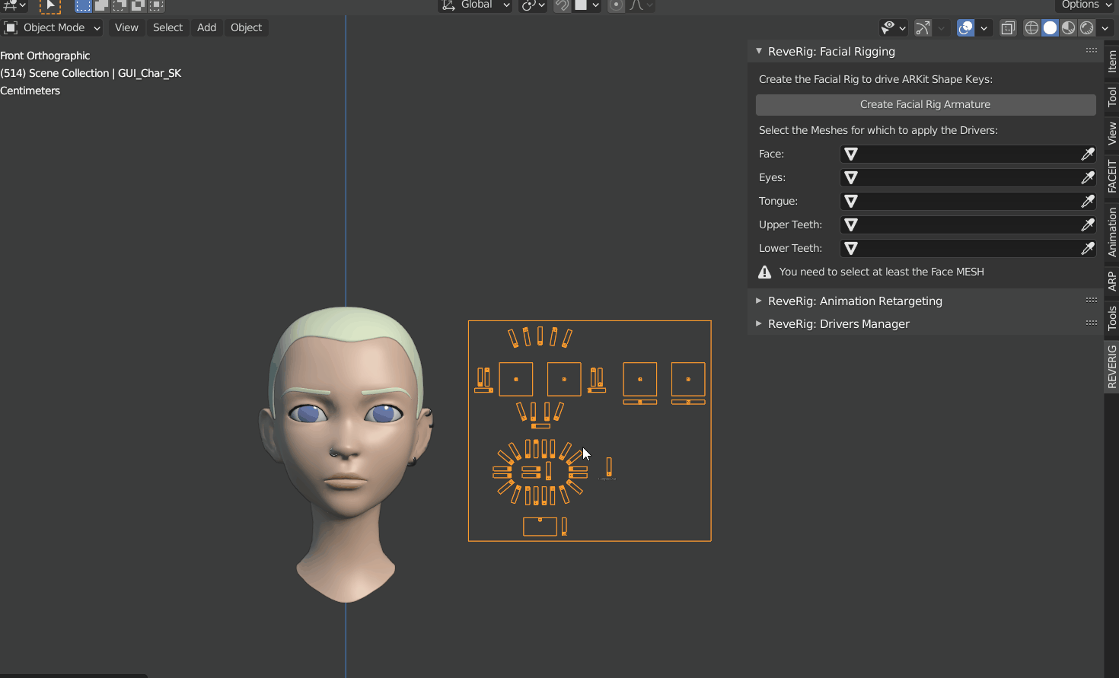Select the Invert selection mode icon
1119x678 pixels.
138,6
